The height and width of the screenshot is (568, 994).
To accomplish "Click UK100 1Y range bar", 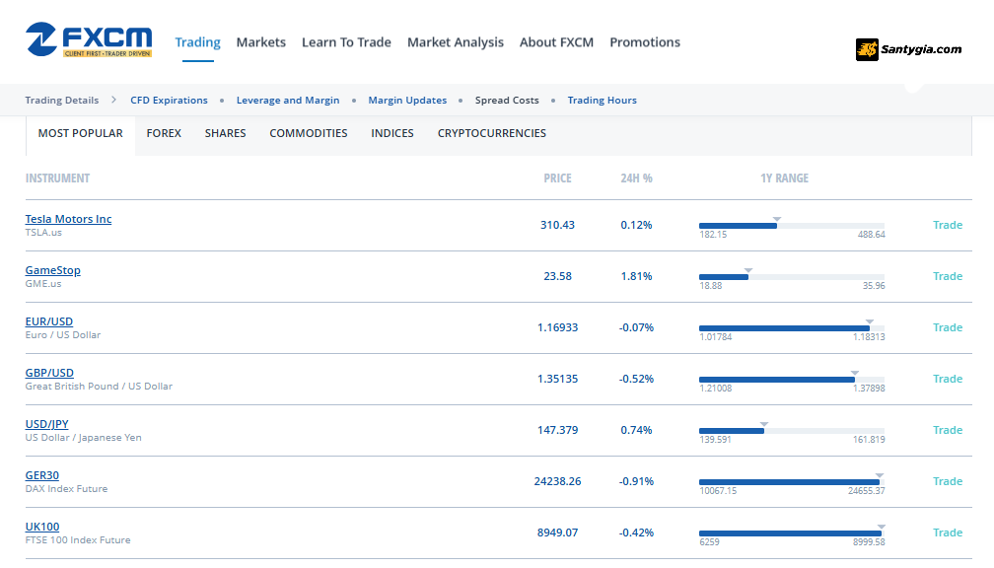I will click(x=792, y=533).
